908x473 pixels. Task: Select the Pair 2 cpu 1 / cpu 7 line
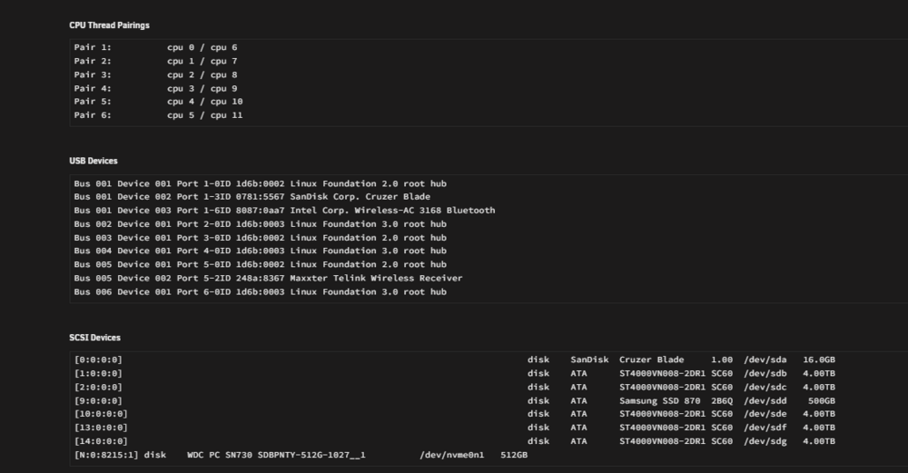click(x=156, y=62)
